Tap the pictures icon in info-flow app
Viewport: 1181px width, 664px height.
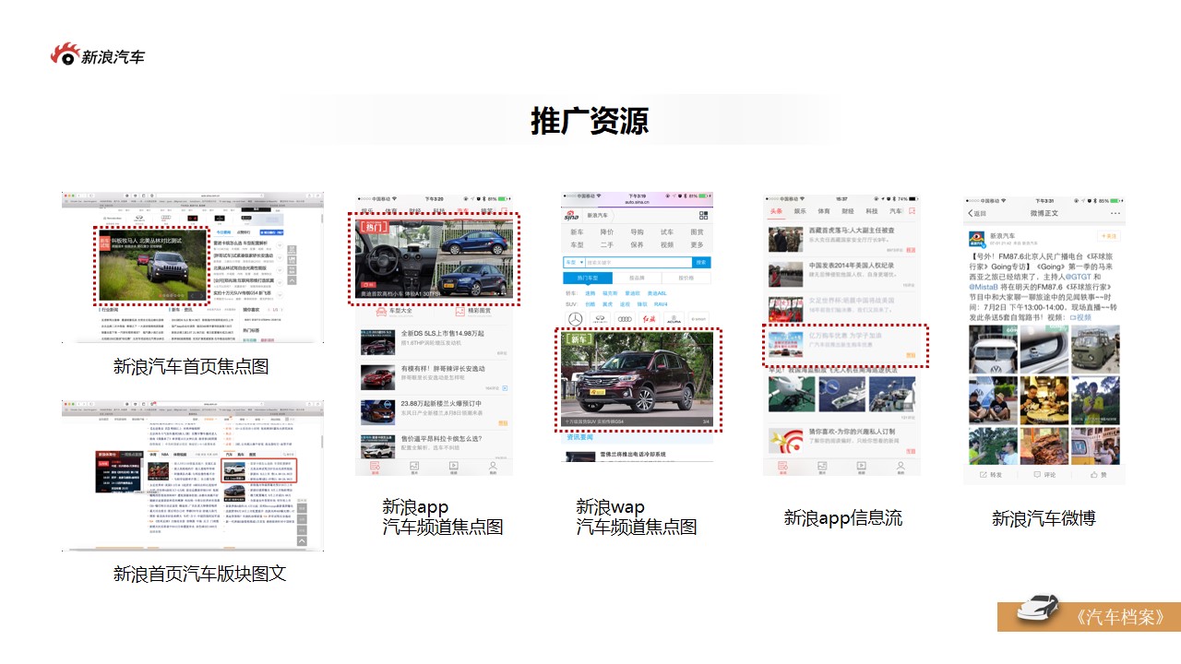click(822, 466)
